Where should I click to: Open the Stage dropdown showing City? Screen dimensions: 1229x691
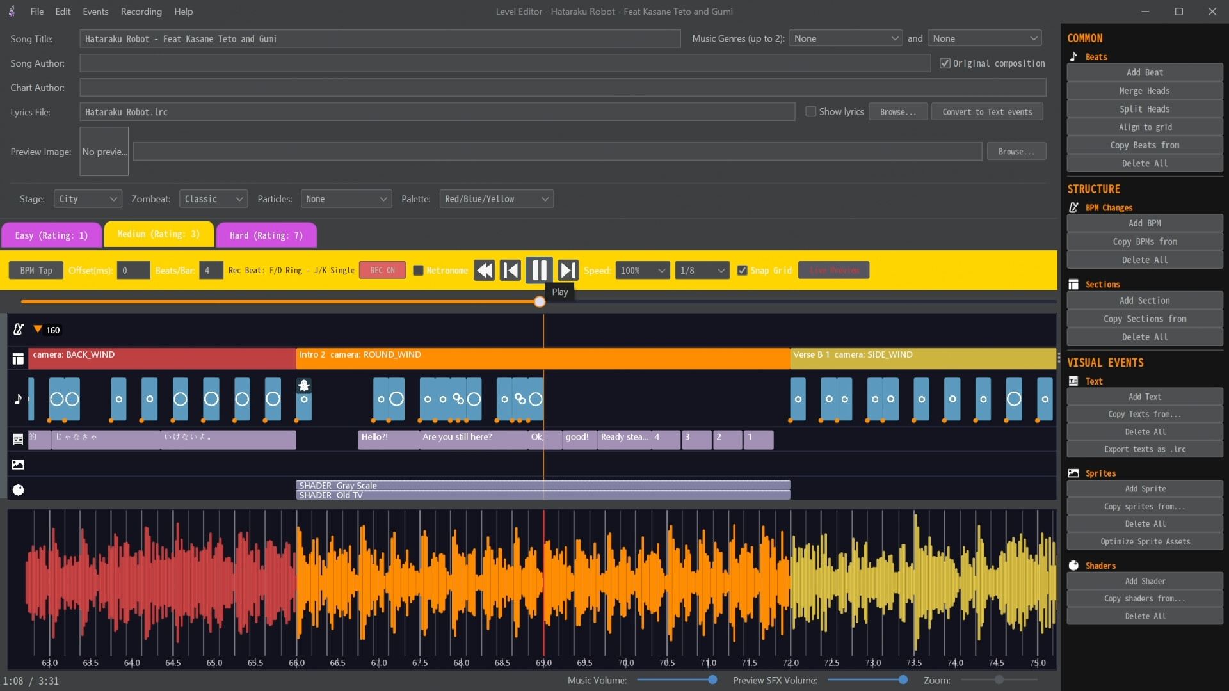coord(88,199)
